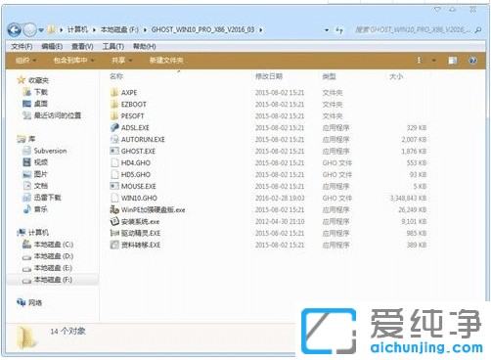
Task: Sort by the 类型 column header
Action: pos(329,76)
